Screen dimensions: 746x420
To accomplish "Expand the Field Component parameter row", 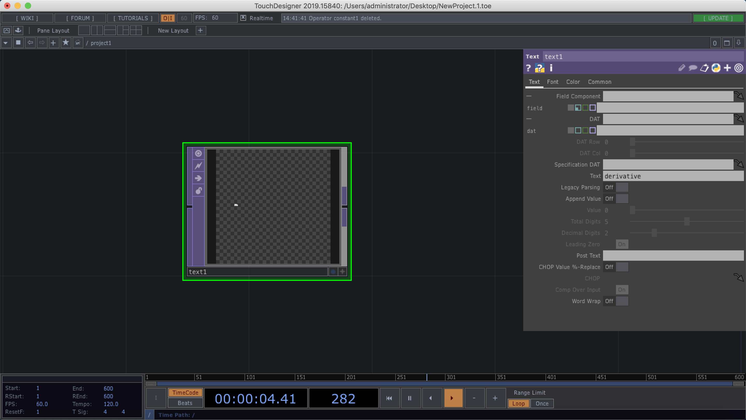I will tap(529, 96).
